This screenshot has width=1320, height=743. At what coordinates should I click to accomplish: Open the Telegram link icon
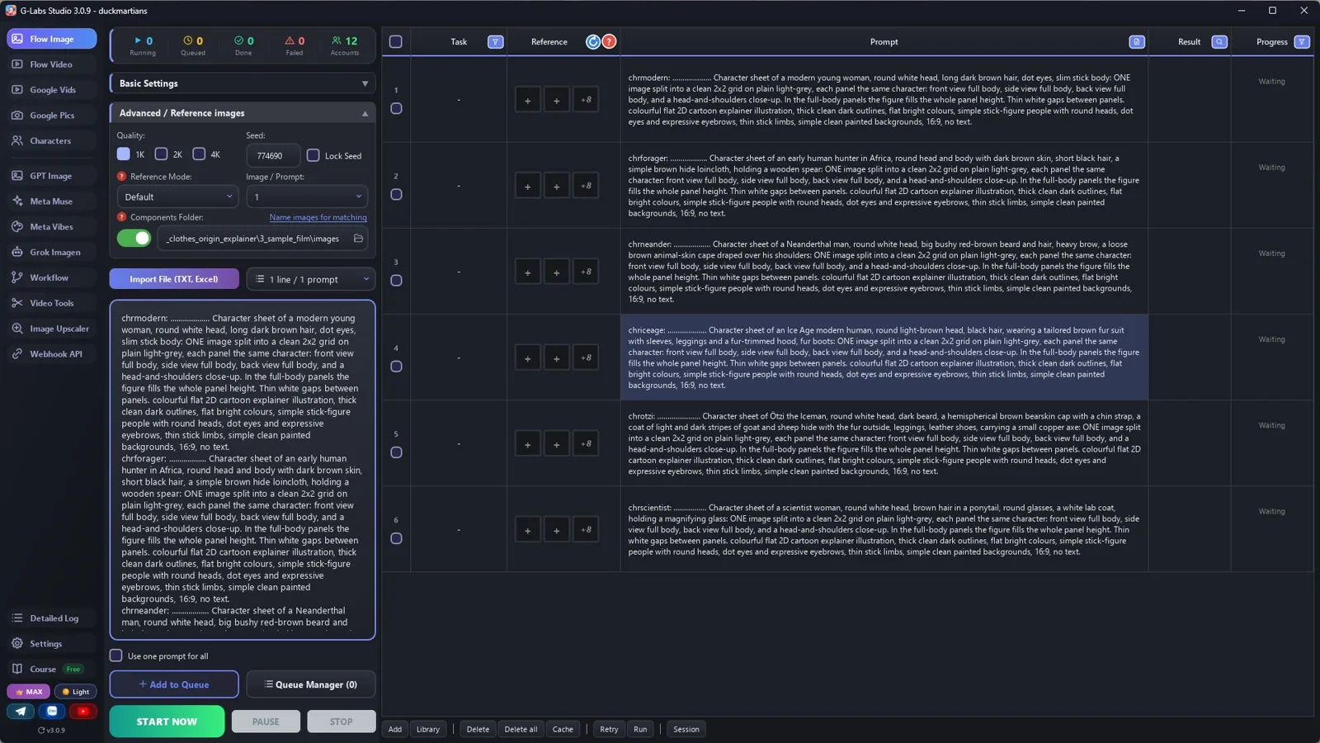point(21,711)
